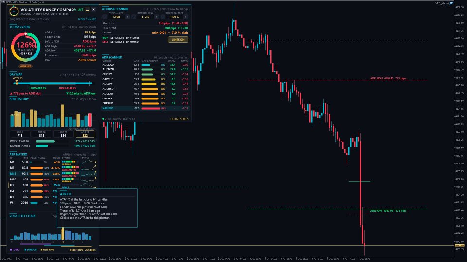Select the ADR 10 period box
Viewport: 467px width, 262px height.
click(42, 134)
